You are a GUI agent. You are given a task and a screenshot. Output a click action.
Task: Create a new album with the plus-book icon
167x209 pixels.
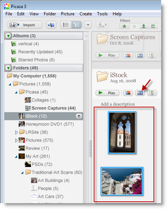[51, 25]
